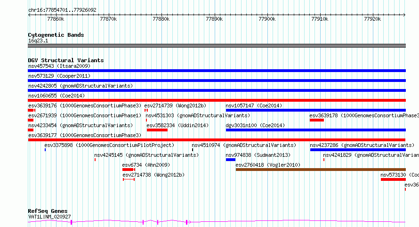Click the brown bar under esv2760418

click(x=321, y=170)
